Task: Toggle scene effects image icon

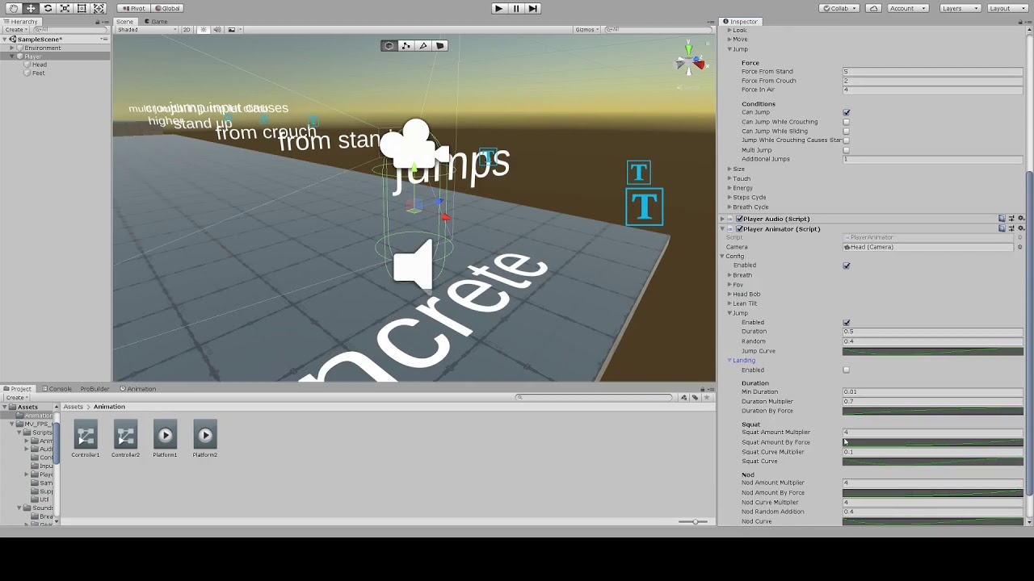Action: click(x=232, y=30)
